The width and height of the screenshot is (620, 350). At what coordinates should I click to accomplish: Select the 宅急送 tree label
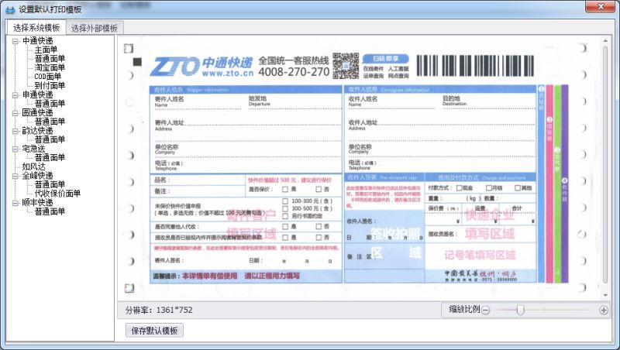33,149
